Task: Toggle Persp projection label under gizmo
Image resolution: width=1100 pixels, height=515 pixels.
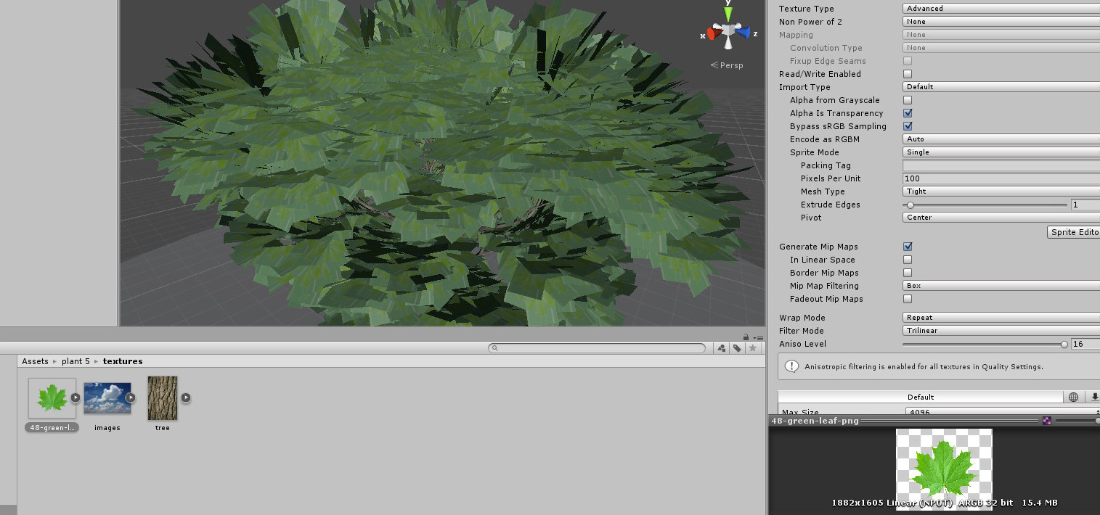Action: point(726,65)
